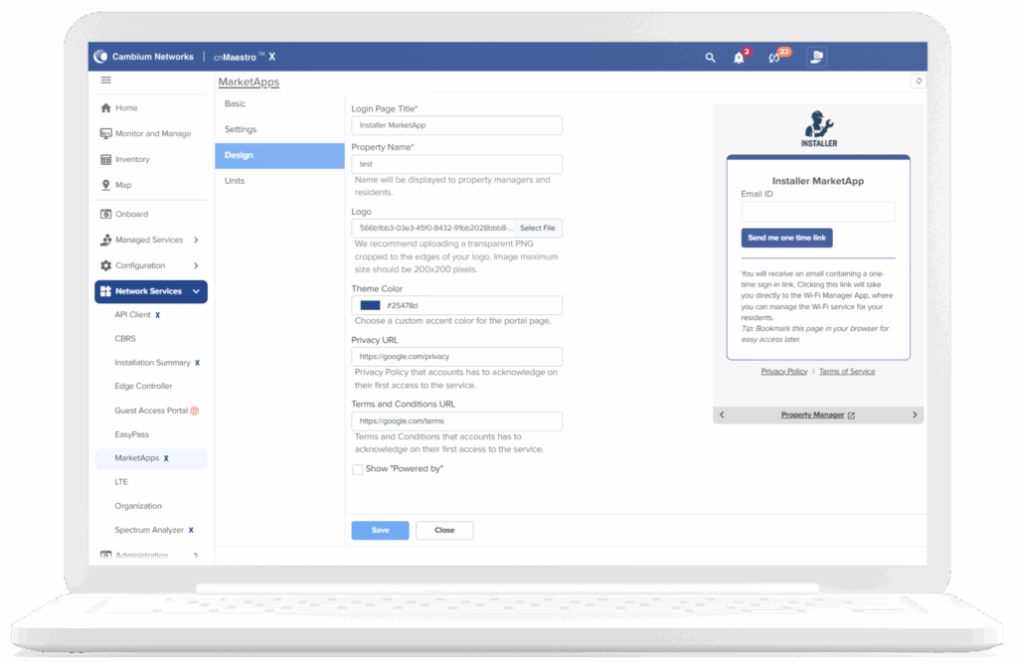This screenshot has width=1018, height=663.
Task: Click the search magnifier icon
Action: pyautogui.click(x=710, y=57)
